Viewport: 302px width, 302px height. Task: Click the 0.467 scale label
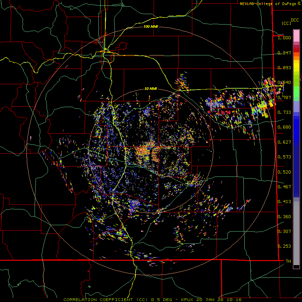[284, 187]
